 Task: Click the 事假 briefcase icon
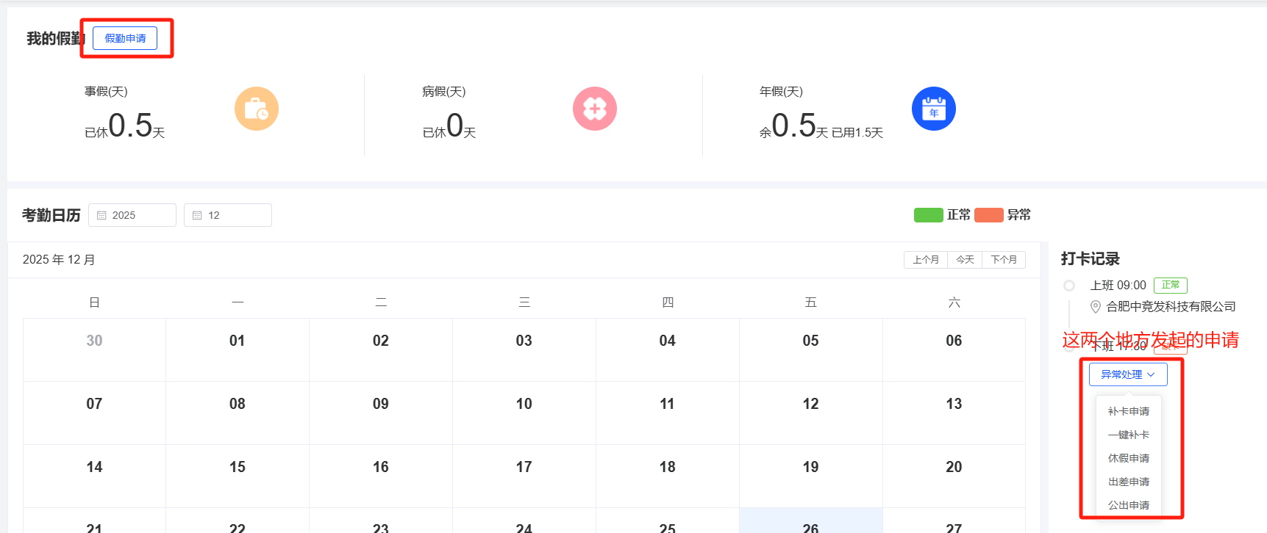(x=257, y=109)
